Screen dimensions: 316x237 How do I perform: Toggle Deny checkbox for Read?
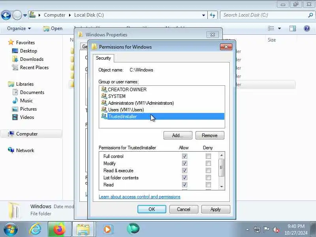tap(208, 184)
